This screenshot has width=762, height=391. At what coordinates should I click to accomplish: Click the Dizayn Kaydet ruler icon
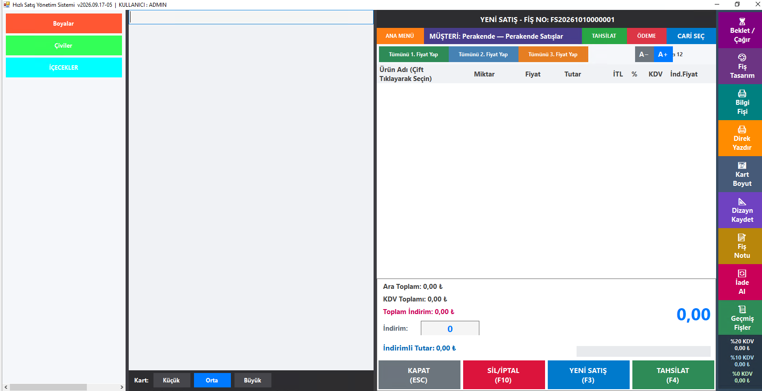tap(742, 202)
